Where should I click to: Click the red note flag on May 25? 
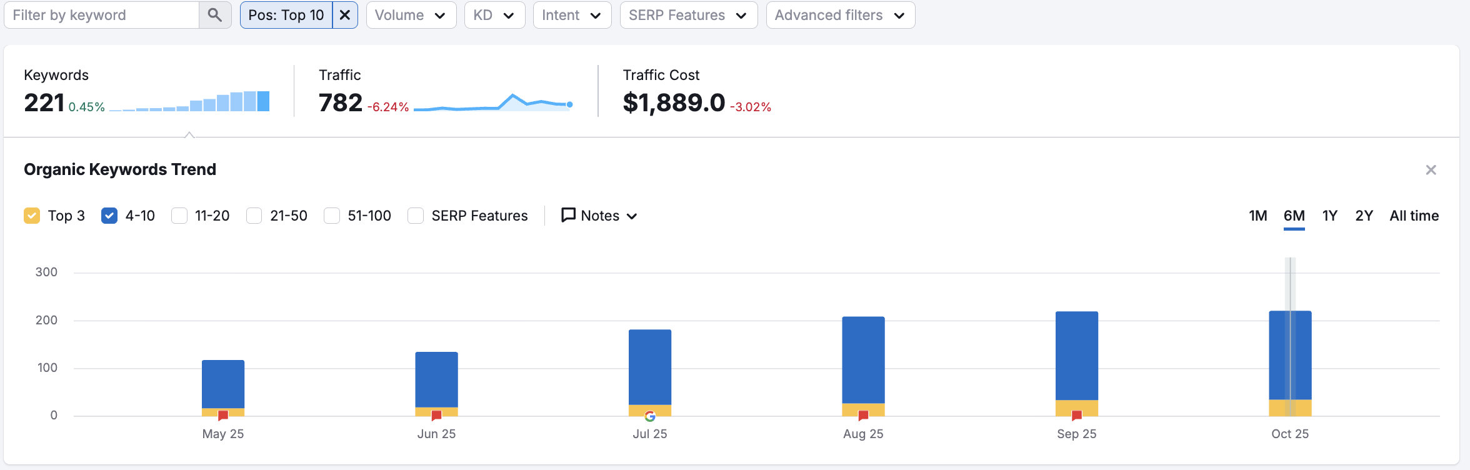point(223,416)
